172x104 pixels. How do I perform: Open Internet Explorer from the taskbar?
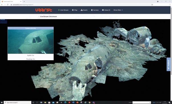tap(85, 103)
